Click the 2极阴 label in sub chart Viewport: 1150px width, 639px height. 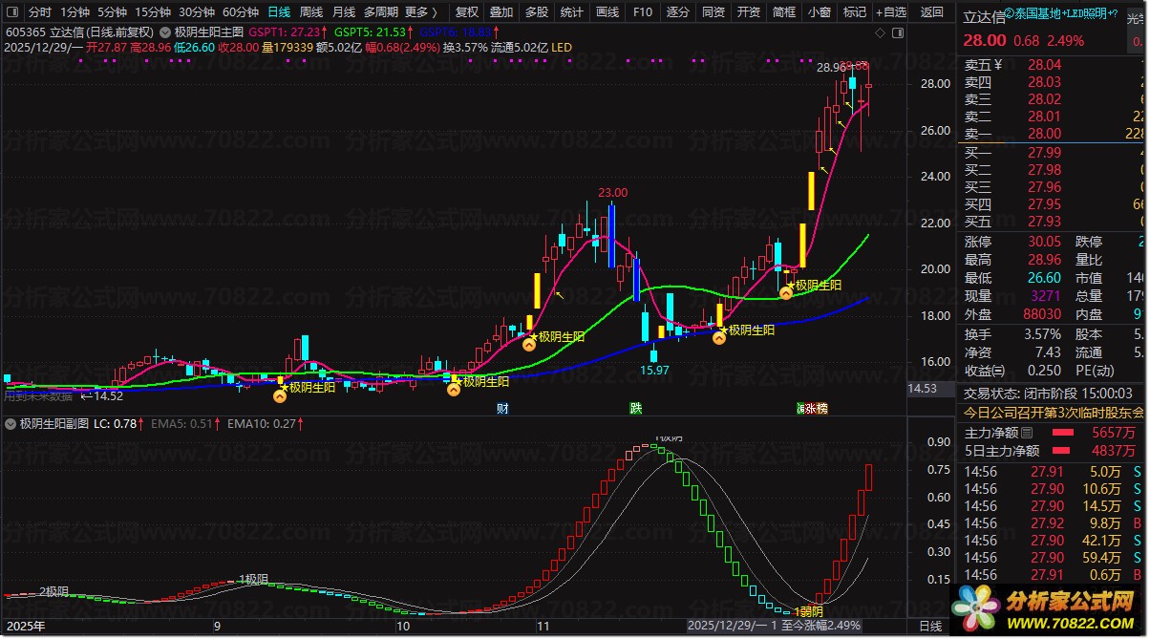(x=54, y=591)
